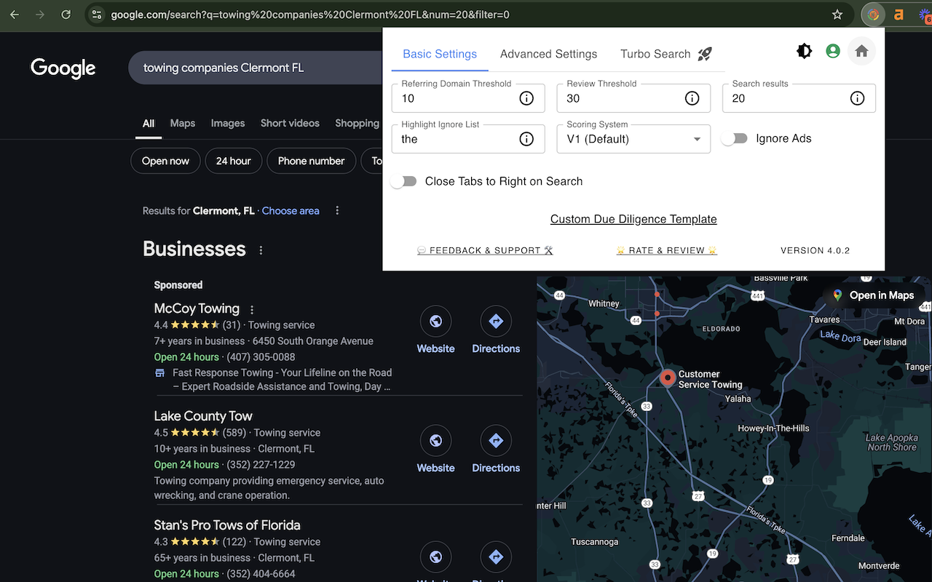Open McCoy Towing's site via the Website icon
932x582 pixels.
click(435, 321)
